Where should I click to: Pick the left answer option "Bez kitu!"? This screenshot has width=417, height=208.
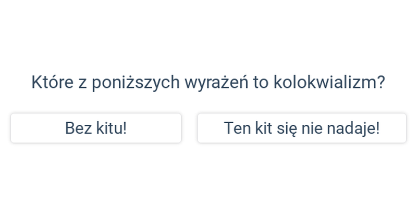coord(96,128)
